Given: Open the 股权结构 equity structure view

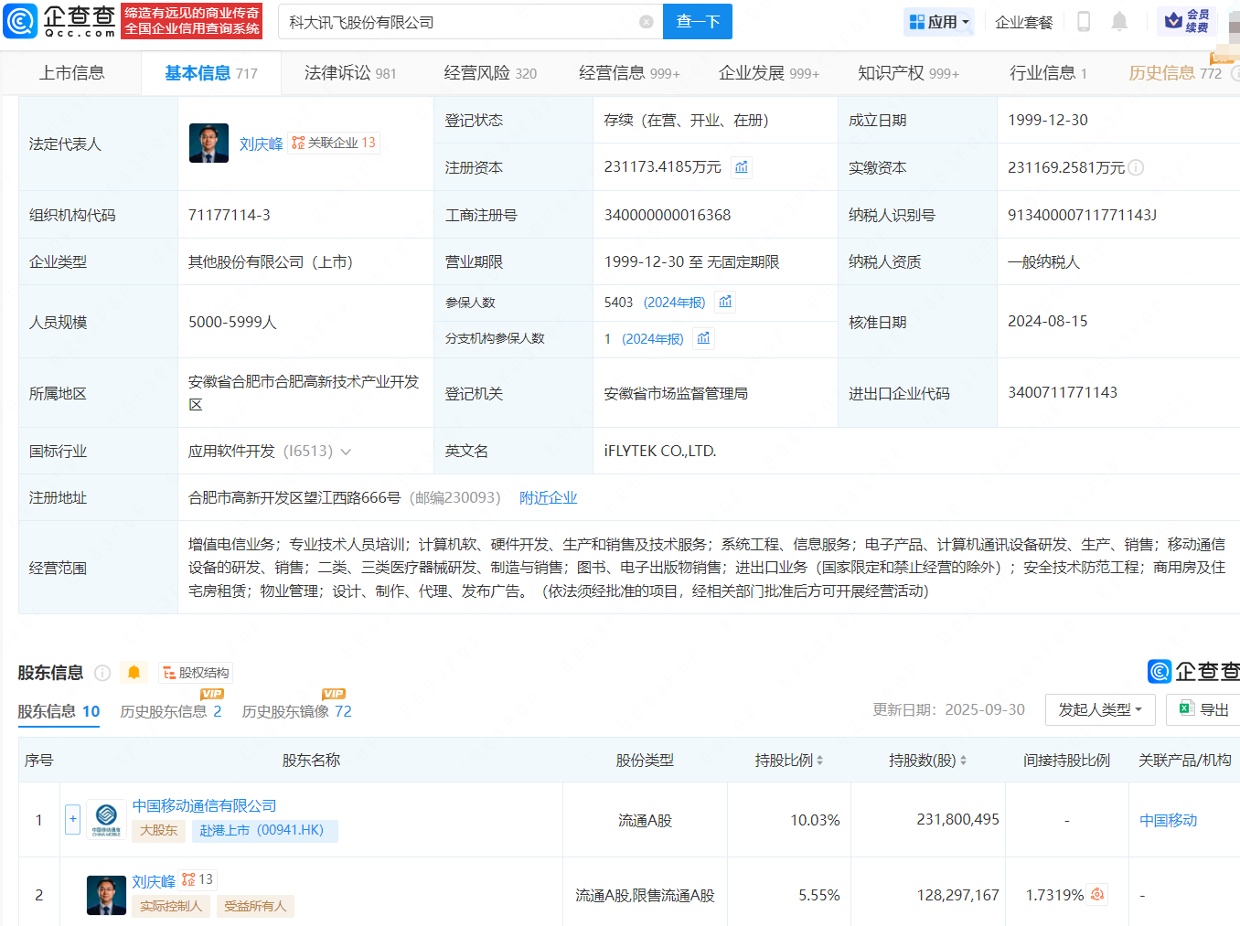Looking at the screenshot, I should point(196,673).
